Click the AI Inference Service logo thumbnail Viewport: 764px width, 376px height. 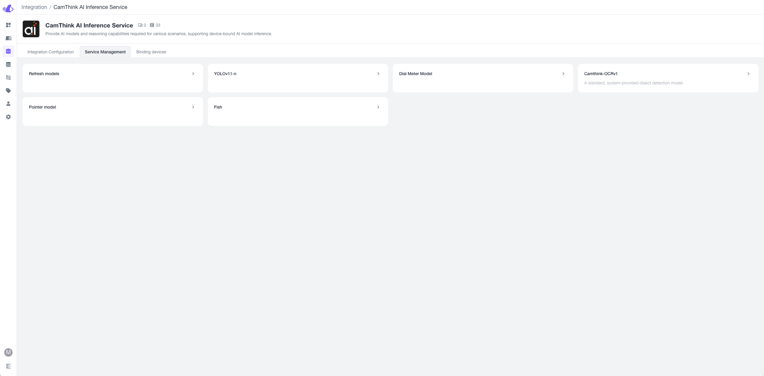pyautogui.click(x=31, y=29)
